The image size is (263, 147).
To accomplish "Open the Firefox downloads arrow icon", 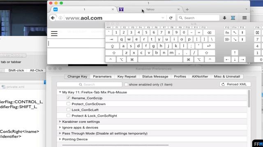I will 224,18.
